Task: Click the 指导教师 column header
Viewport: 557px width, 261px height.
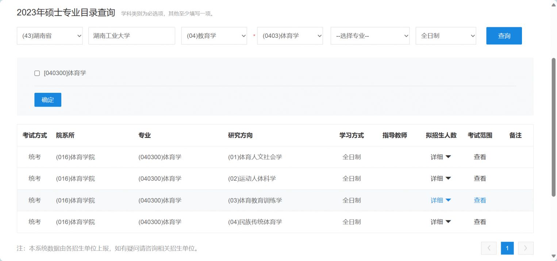Action: click(x=395, y=135)
